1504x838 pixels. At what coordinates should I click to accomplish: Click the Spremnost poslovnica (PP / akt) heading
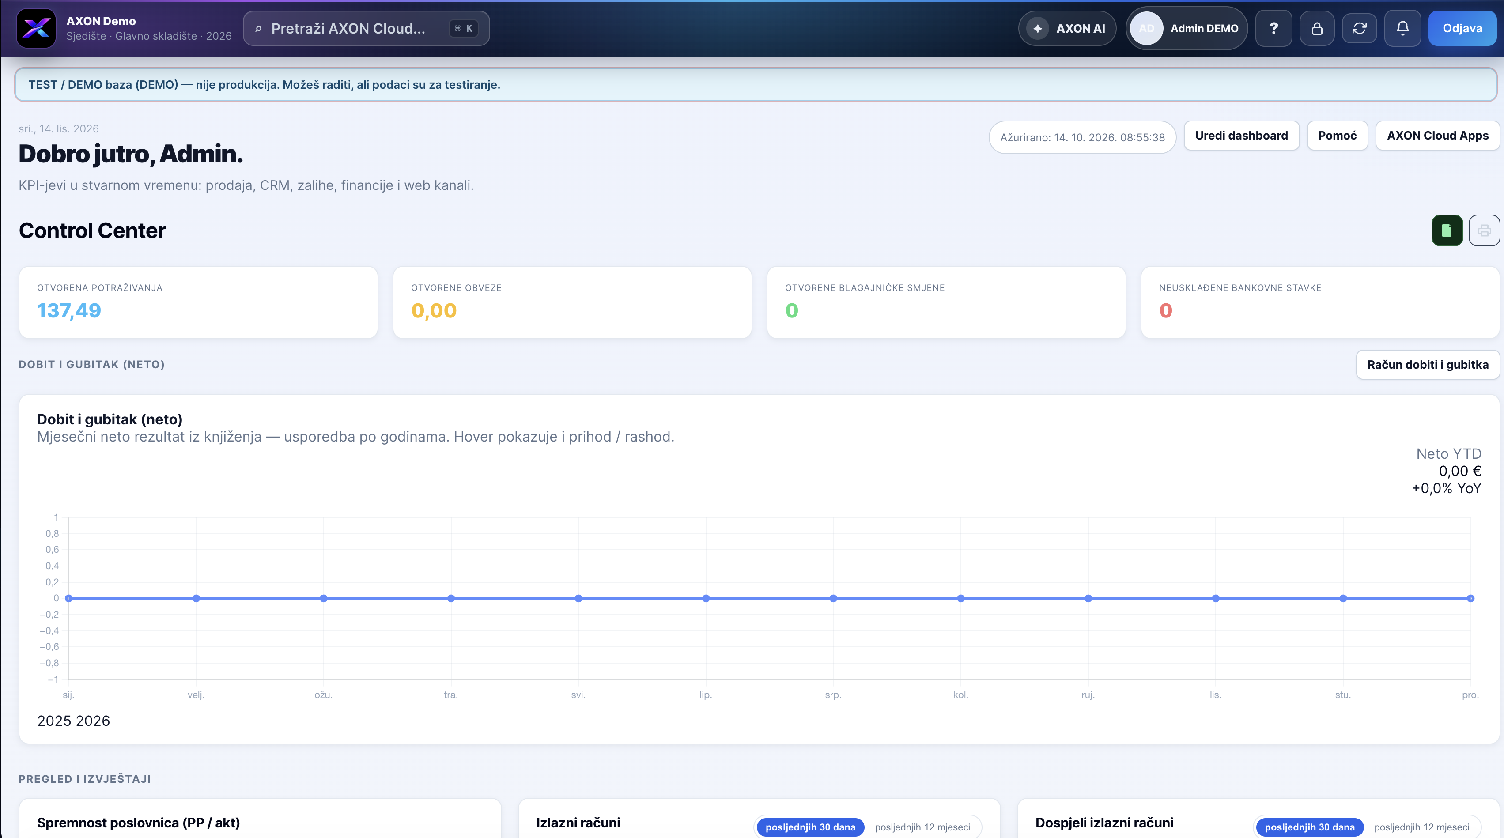[138, 823]
